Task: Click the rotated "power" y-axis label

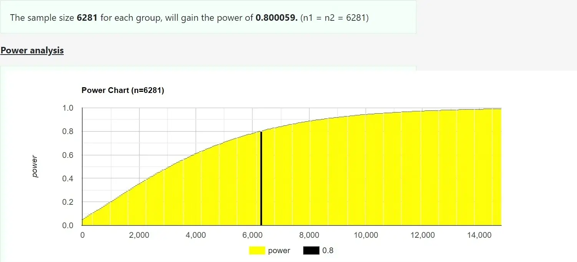Action: [x=35, y=166]
